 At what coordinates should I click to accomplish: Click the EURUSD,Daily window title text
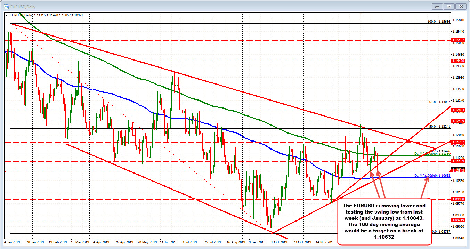pos(23,6)
